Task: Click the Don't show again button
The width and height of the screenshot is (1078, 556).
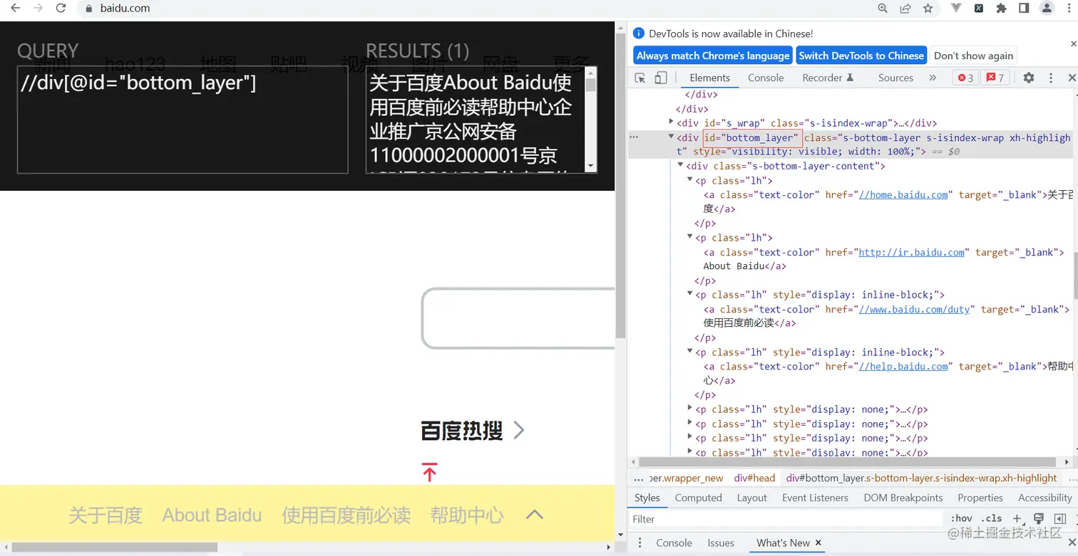Action: [x=973, y=56]
